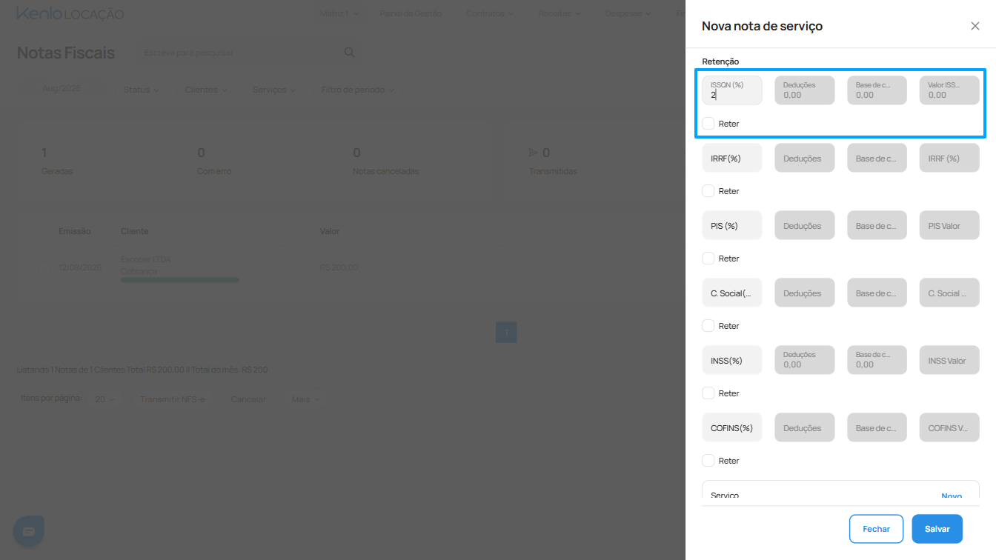Open the Status filter dropdown
The height and width of the screenshot is (560, 996).
(x=142, y=90)
